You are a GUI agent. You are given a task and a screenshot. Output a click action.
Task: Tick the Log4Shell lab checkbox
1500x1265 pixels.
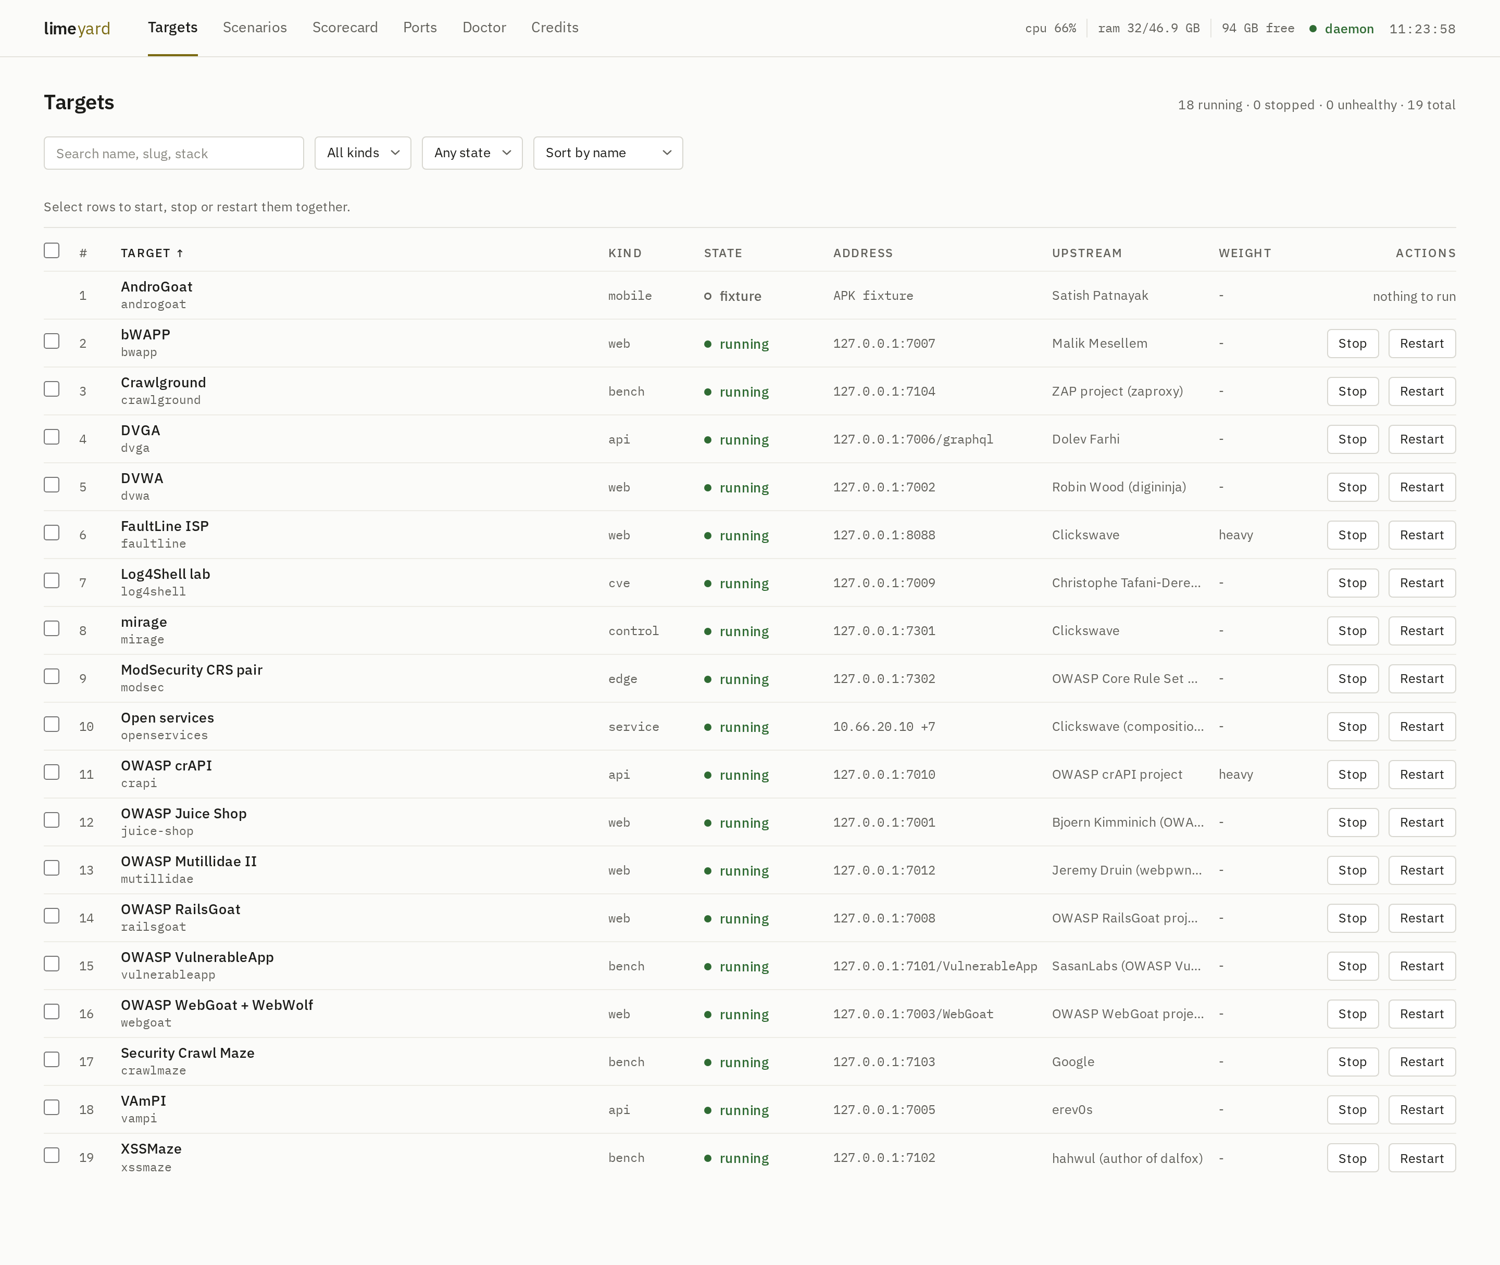[52, 580]
